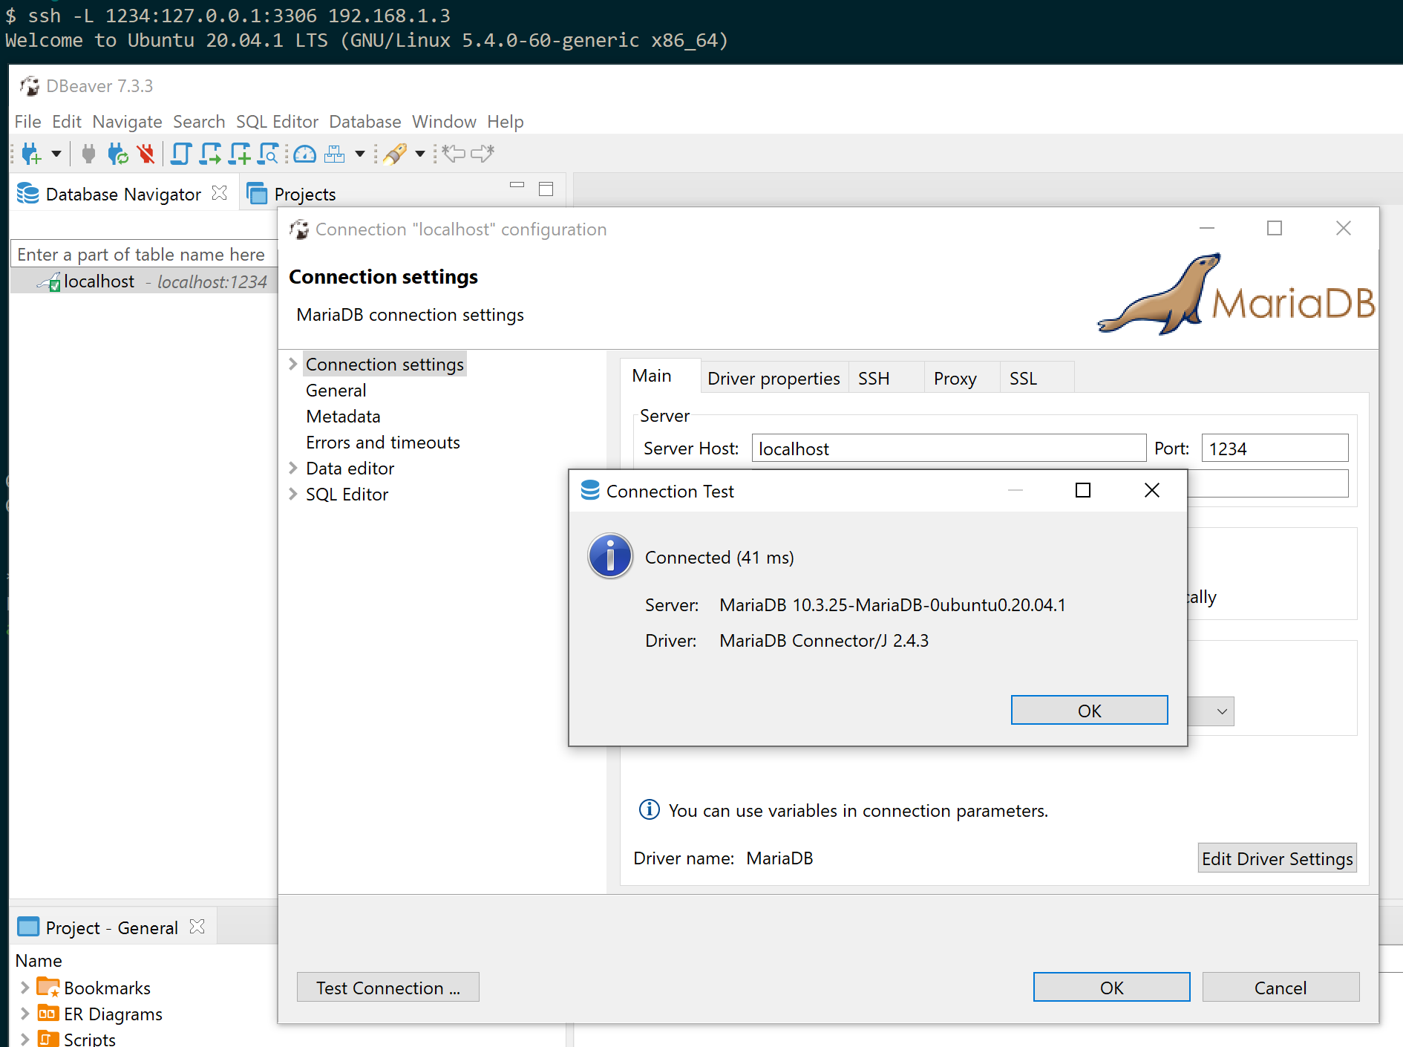
Task: Maximize the navigator panel view
Action: tap(546, 189)
